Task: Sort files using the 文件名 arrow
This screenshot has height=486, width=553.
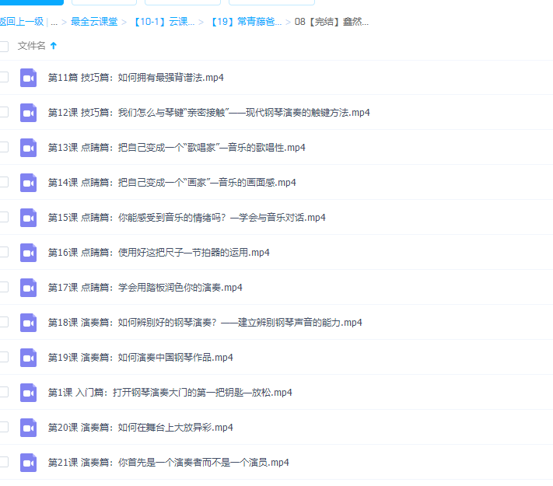Action: [x=54, y=46]
